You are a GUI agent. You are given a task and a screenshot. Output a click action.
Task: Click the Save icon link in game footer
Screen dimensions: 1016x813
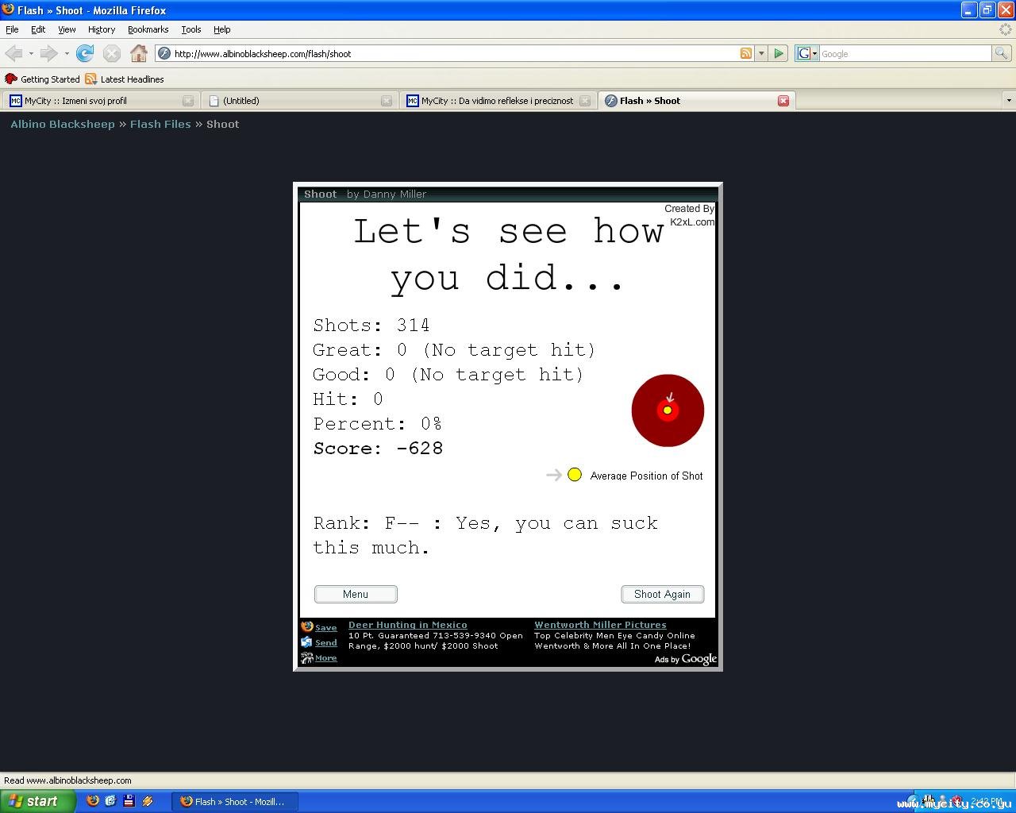click(x=319, y=627)
